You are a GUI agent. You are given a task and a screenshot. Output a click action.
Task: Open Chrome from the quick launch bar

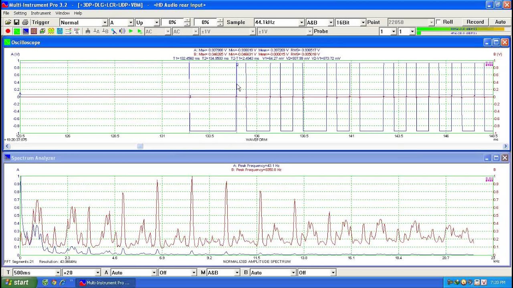pos(54,282)
